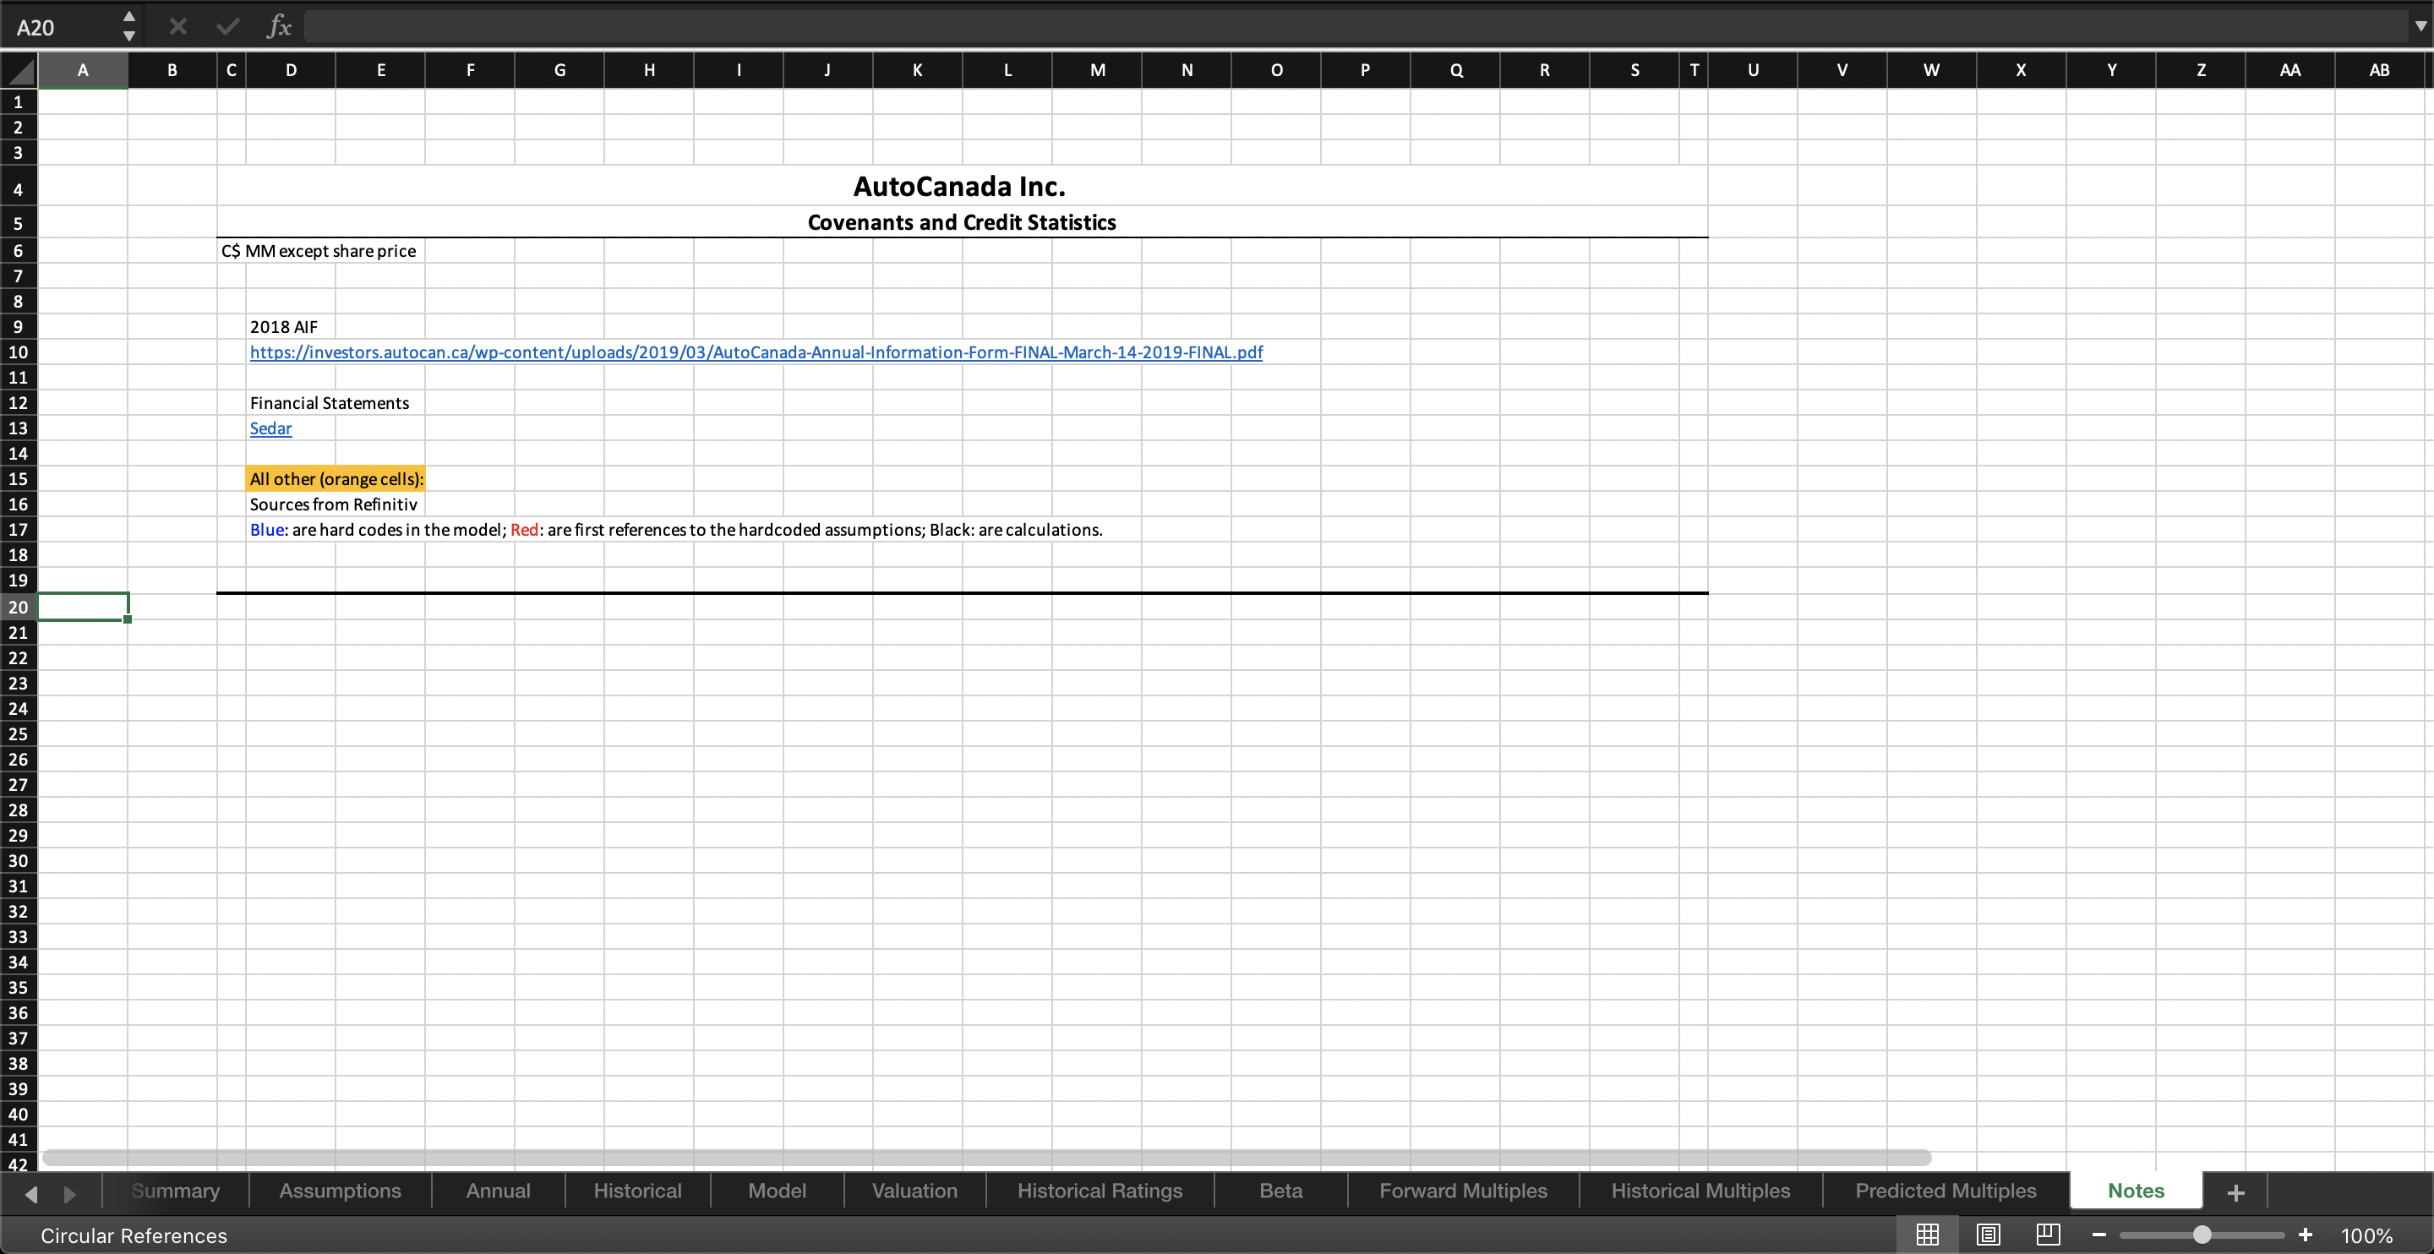Open the Name Box stepper arrows
This screenshot has height=1254, width=2434.
point(129,26)
